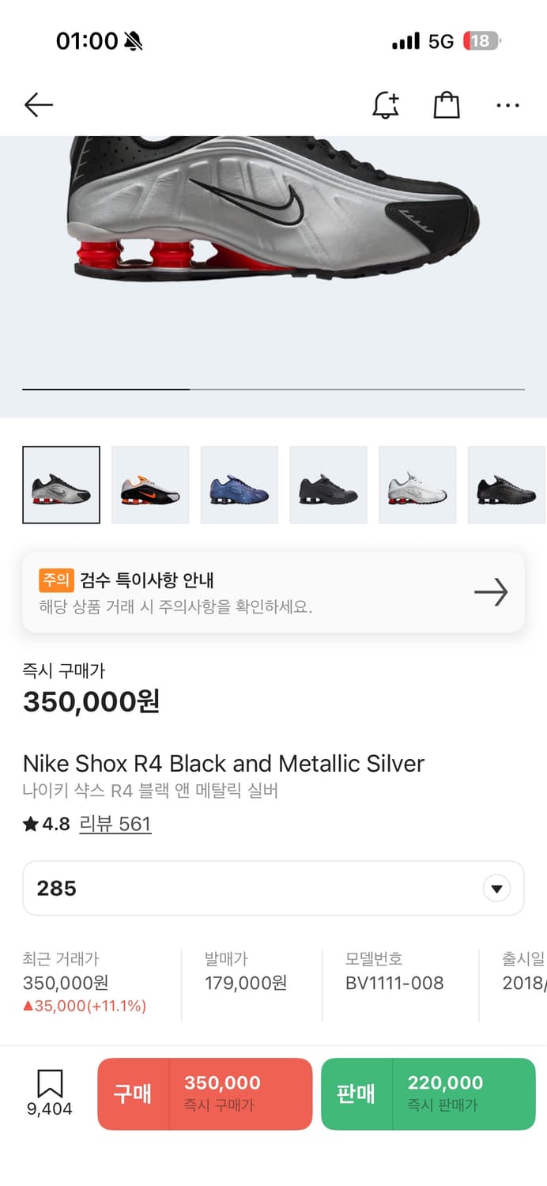The image size is (547, 1186).
Task: Tap the image carousel progress bar
Action: pos(273,389)
